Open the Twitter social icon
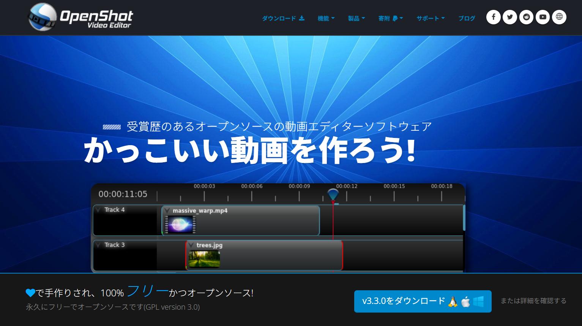 [510, 17]
